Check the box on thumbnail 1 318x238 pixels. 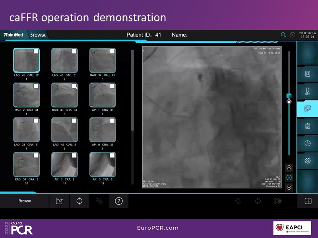(36, 52)
